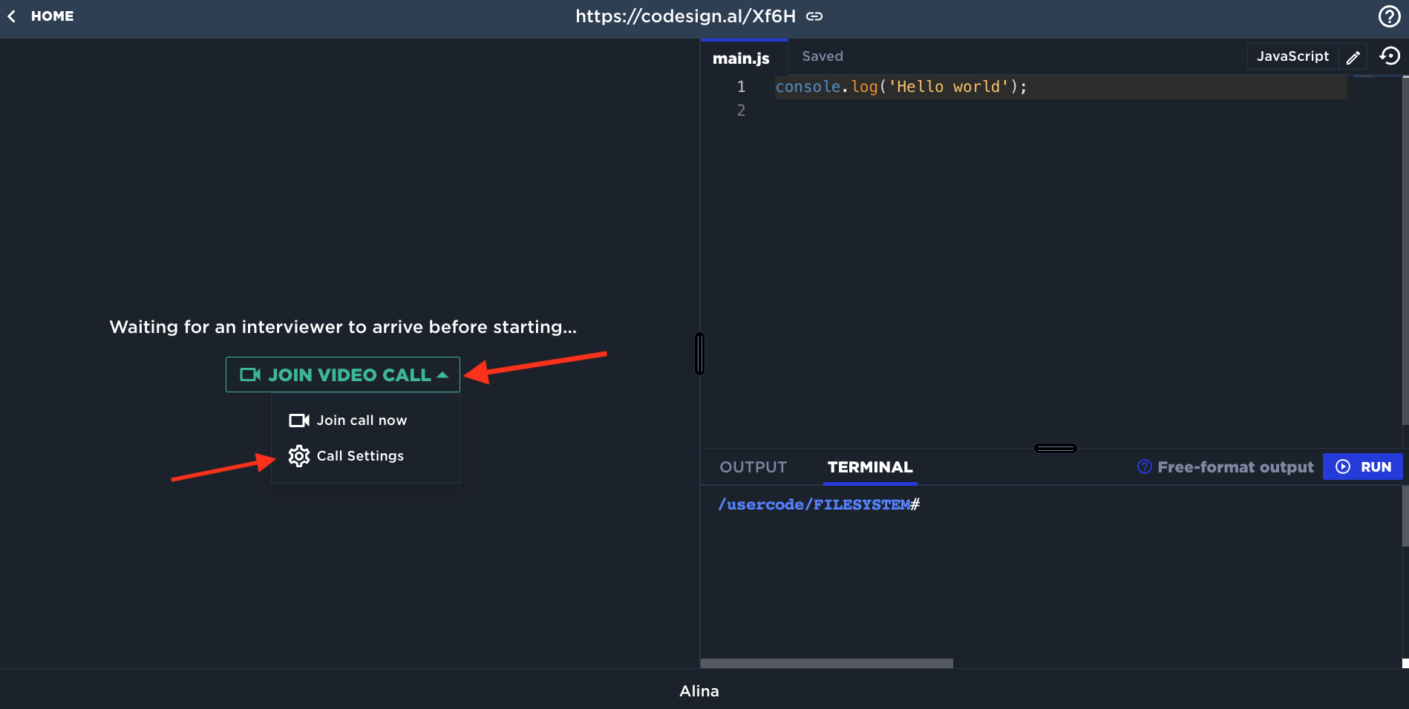Click the video camera icon on JOIN VIDEO CALL
This screenshot has height=709, width=1409.
[250, 375]
